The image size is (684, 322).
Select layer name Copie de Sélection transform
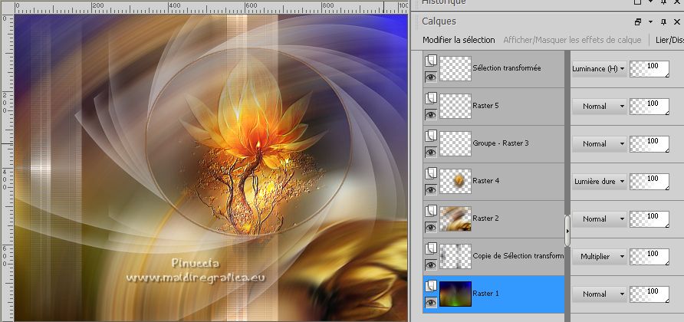518,255
